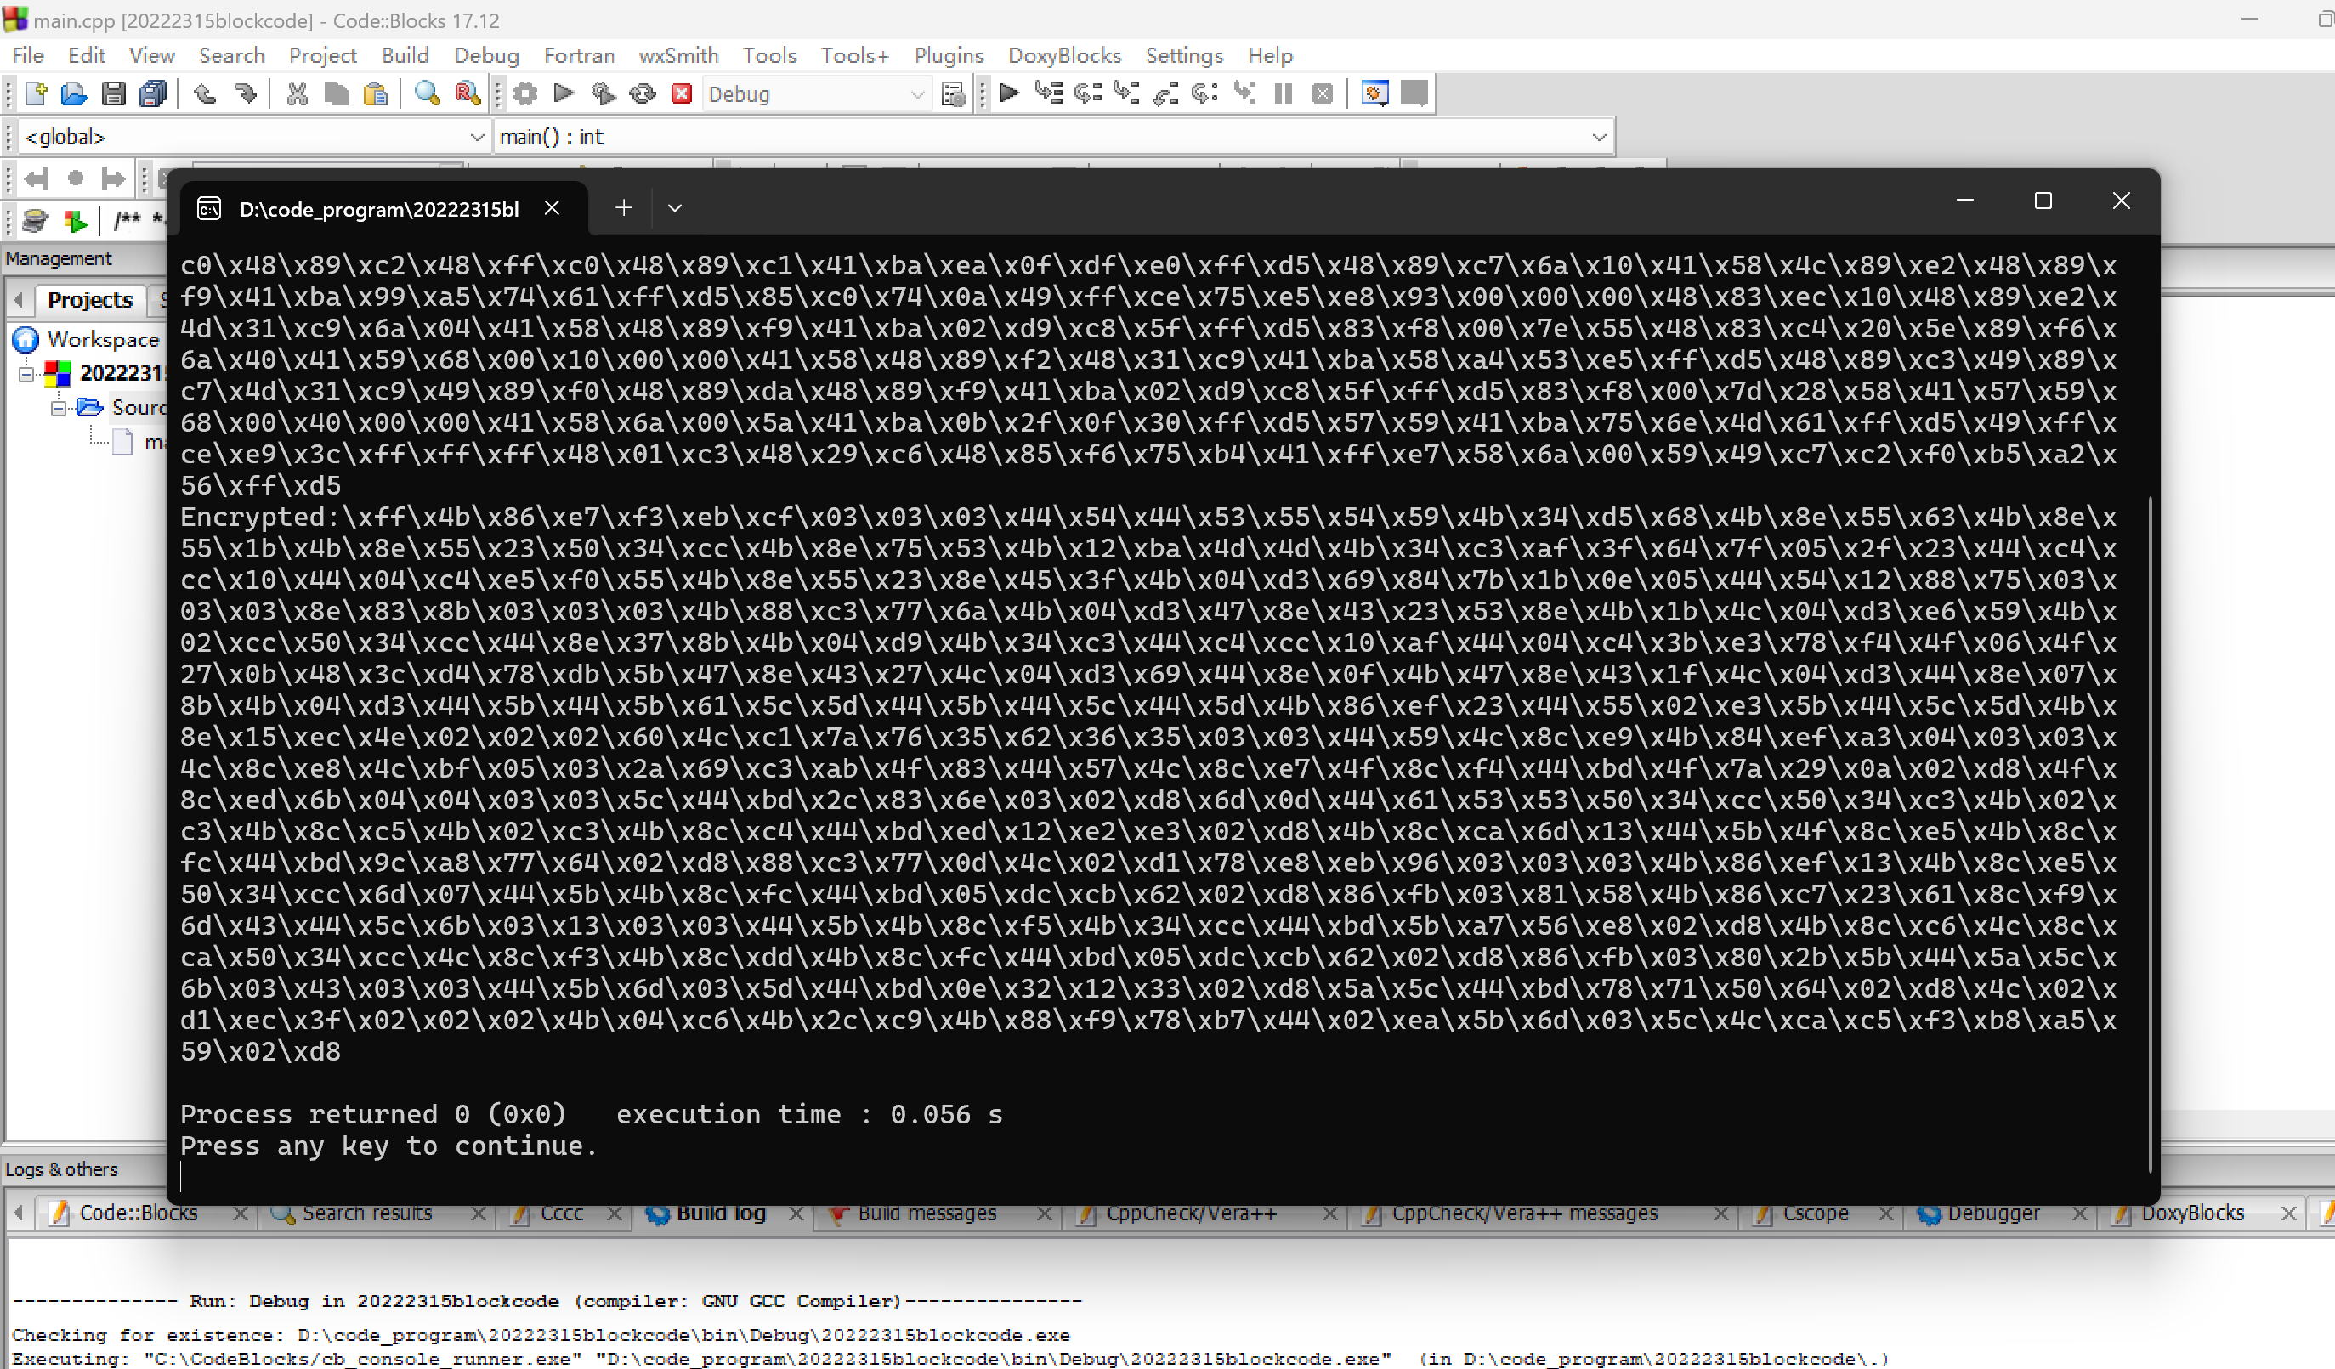This screenshot has height=1369, width=2335.
Task: Click the Find magnifier icon
Action: click(426, 93)
